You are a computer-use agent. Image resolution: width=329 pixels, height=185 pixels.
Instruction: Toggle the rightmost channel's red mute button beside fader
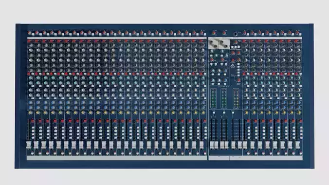tap(301, 121)
